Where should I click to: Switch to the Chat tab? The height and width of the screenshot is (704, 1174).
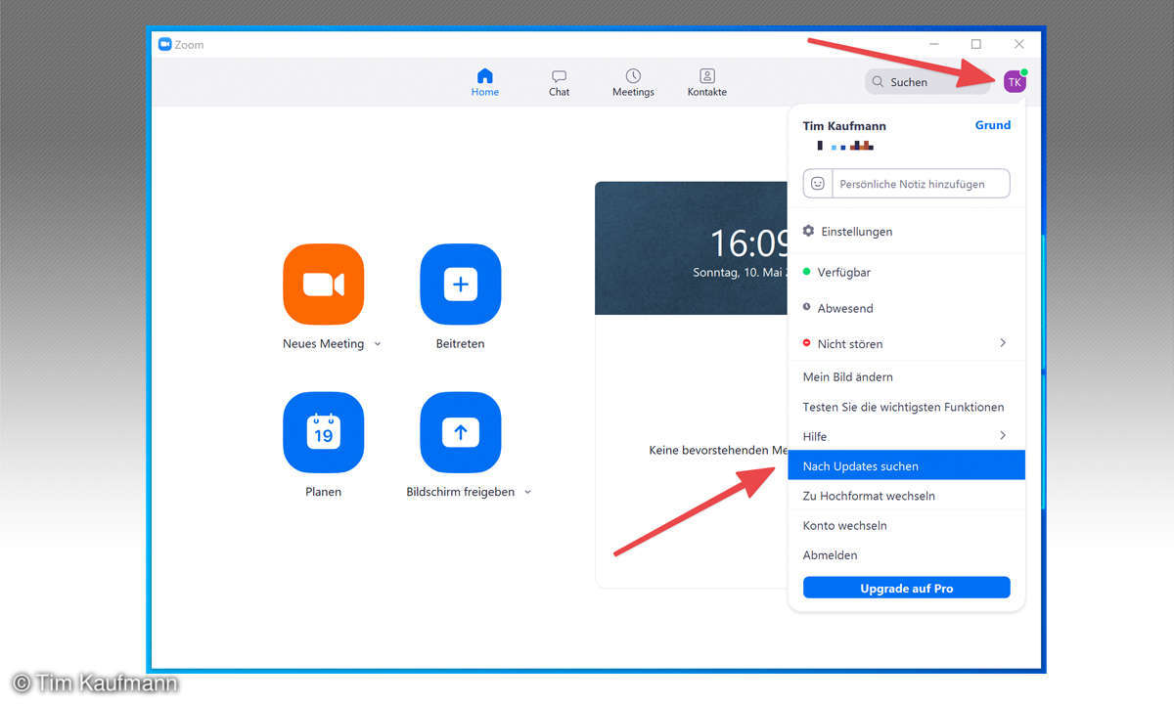coord(559,82)
